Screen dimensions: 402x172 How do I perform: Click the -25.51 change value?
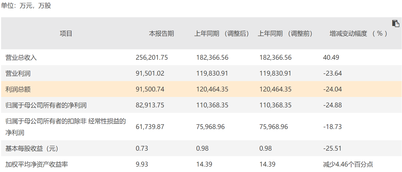click(332, 148)
